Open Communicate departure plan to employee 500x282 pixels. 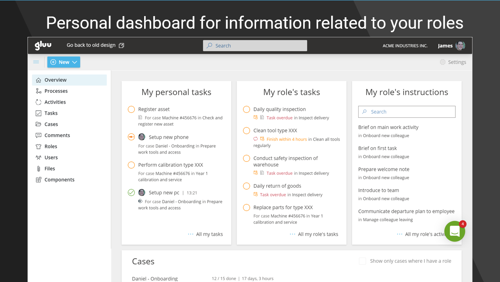[407, 211]
